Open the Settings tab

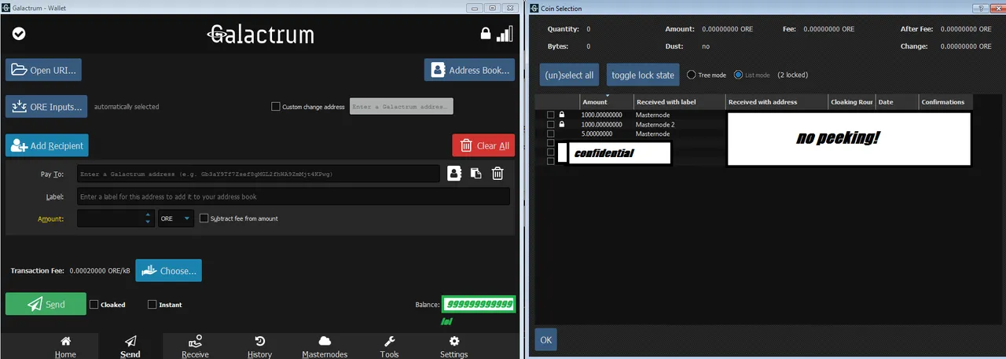tap(453, 346)
